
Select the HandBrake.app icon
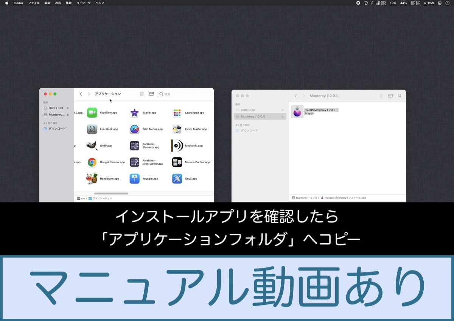pyautogui.click(x=92, y=179)
